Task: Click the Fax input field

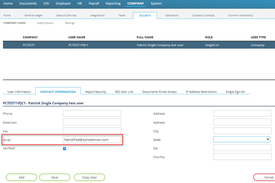Action: pyautogui.click(x=92, y=131)
